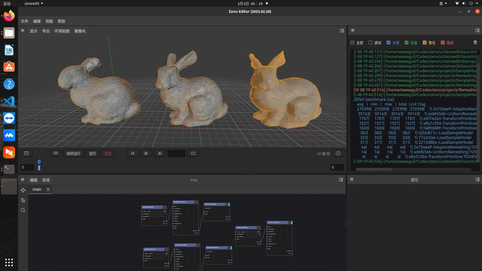Click the viewport screenshot icon button
Screen dimensions: 482x271
point(26,153)
